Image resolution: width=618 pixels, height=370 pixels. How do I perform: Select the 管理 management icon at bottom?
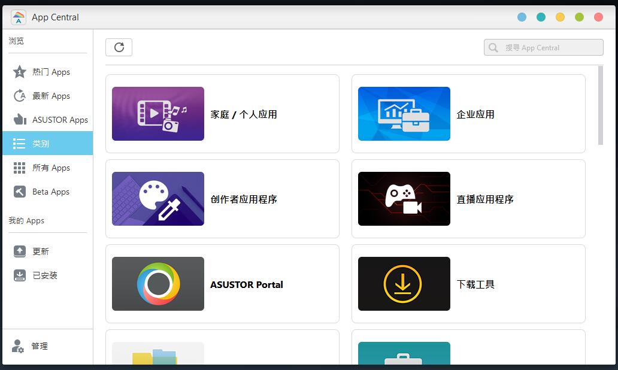tap(19, 345)
